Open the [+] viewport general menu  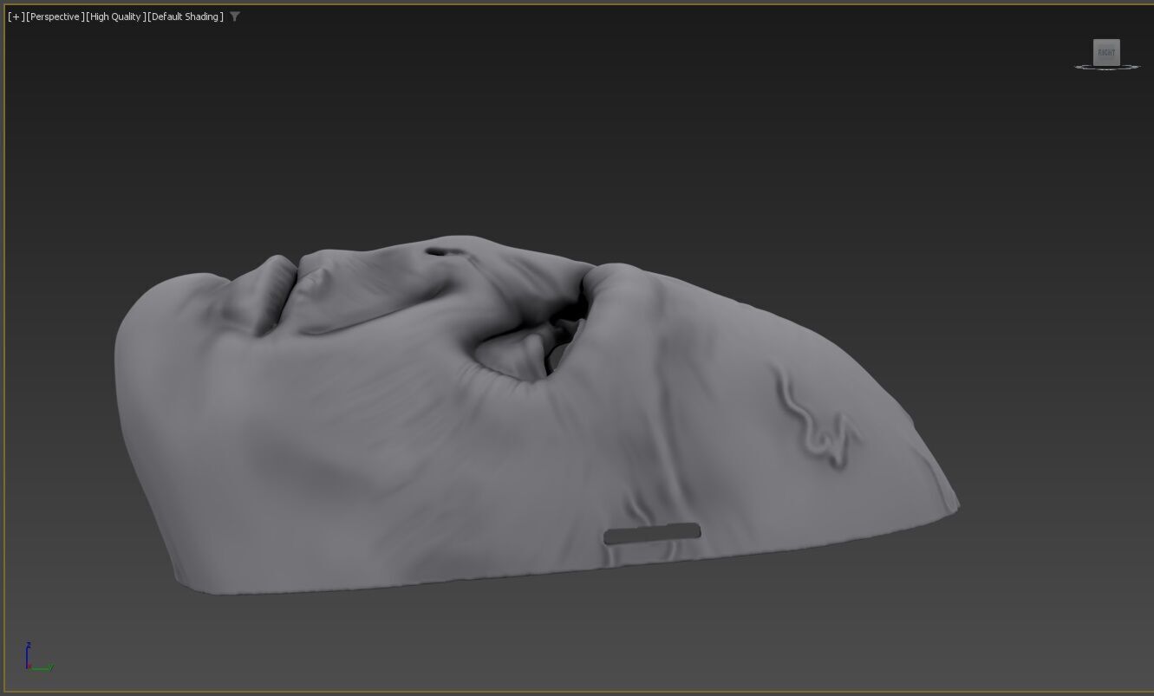16,16
